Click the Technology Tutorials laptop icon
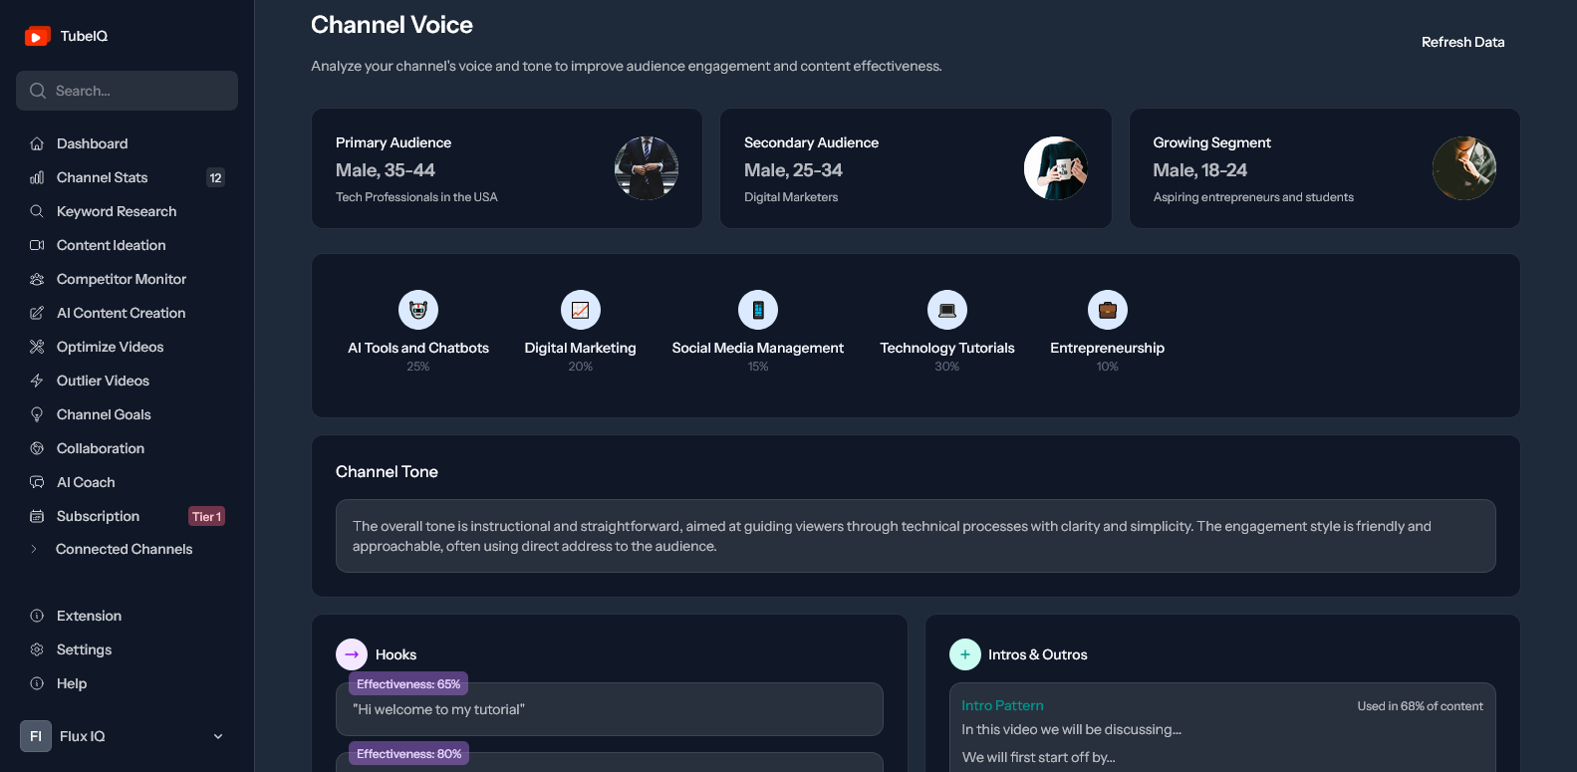Screen dimensions: 1577x772 click(x=947, y=310)
